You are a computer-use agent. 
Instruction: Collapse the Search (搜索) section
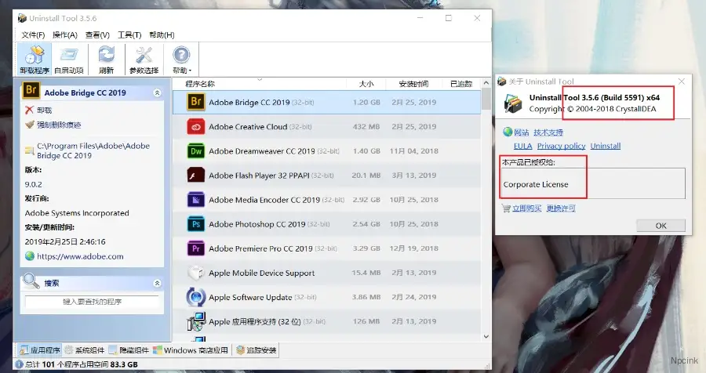[157, 283]
